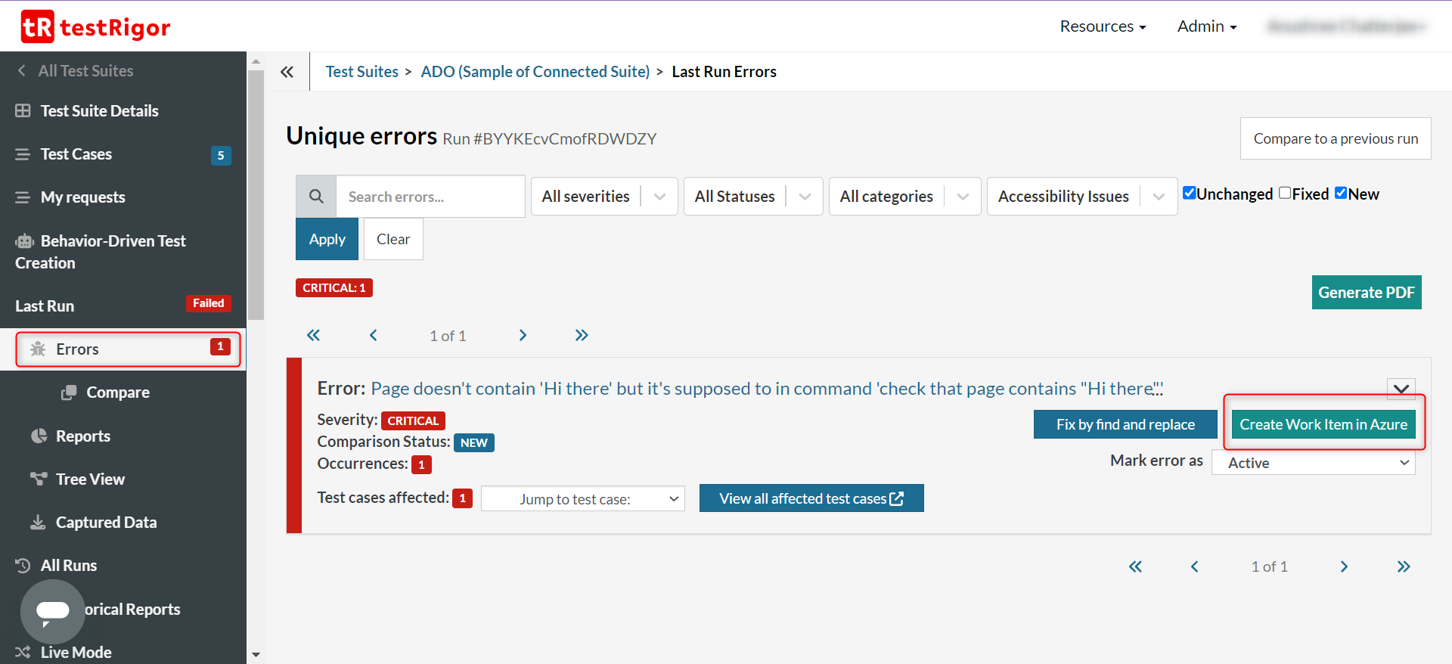The height and width of the screenshot is (664, 1452).
Task: Open the All severities dropdown
Action: pos(603,197)
